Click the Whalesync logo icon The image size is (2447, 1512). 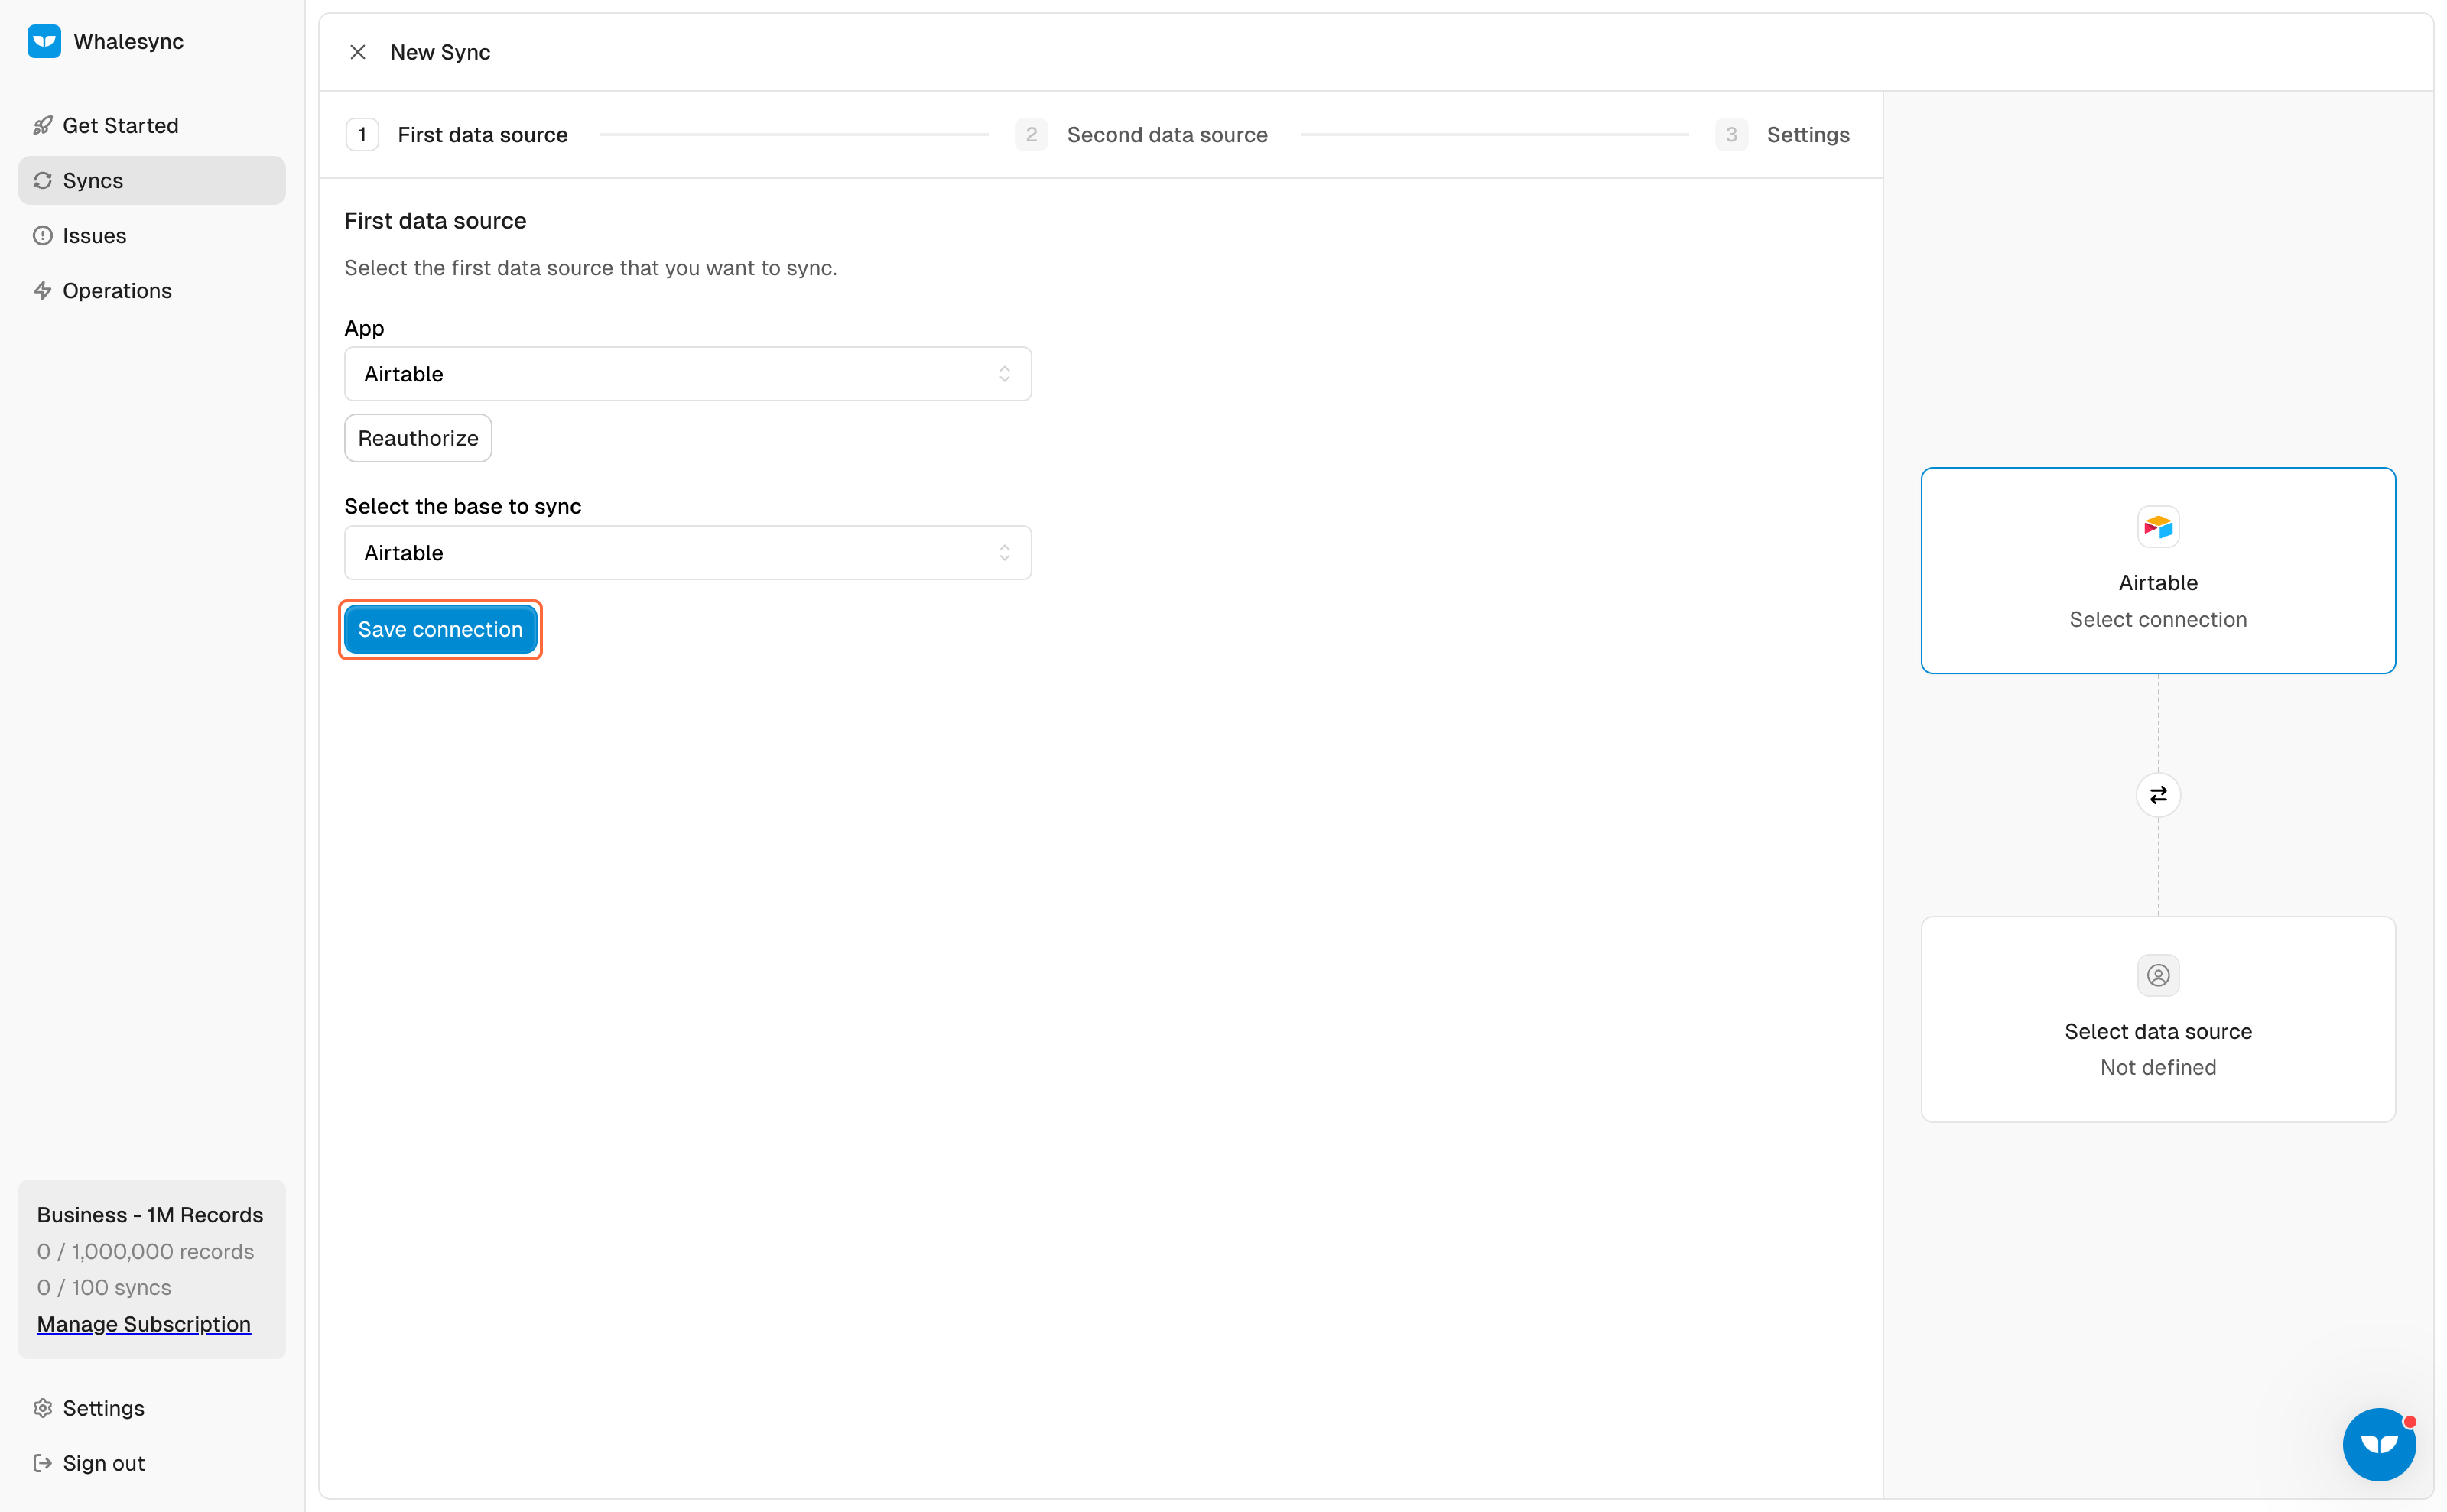pyautogui.click(x=44, y=41)
